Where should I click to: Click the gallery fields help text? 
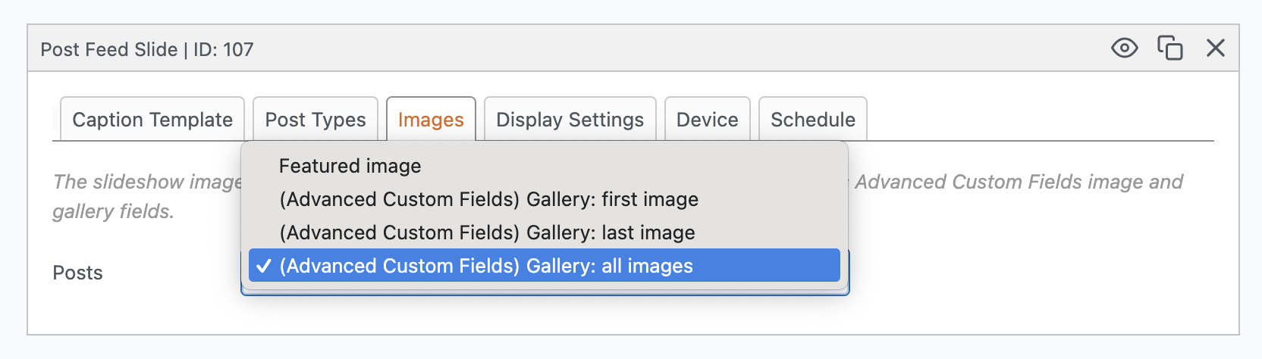click(113, 211)
